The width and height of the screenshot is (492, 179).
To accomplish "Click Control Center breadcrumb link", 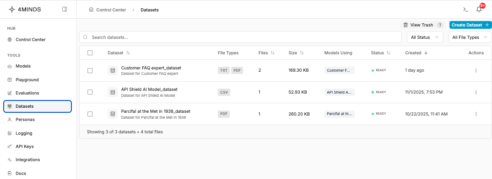I will pos(111,10).
